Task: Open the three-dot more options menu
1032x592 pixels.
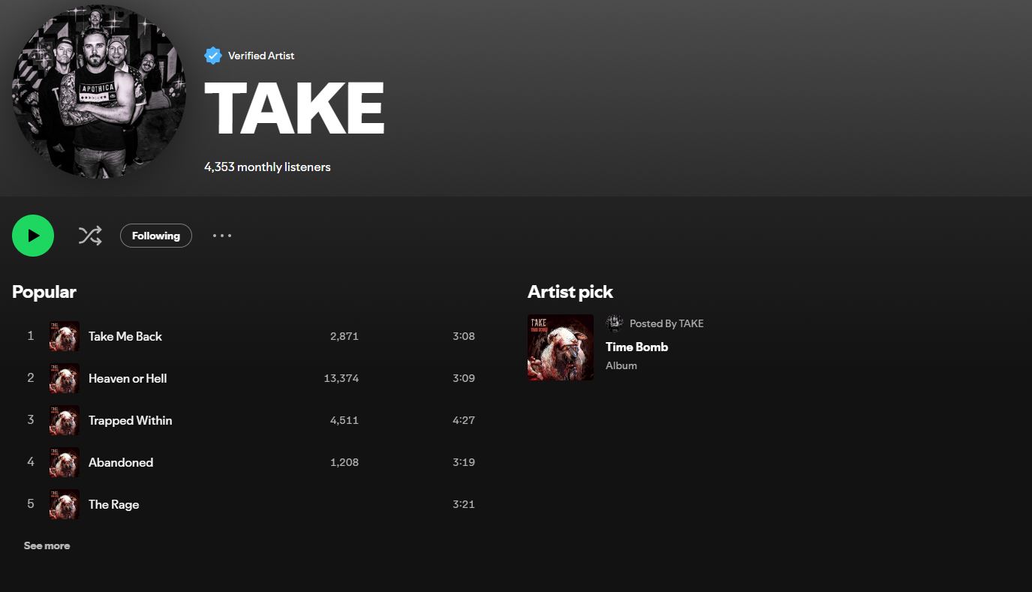Action: click(x=222, y=236)
